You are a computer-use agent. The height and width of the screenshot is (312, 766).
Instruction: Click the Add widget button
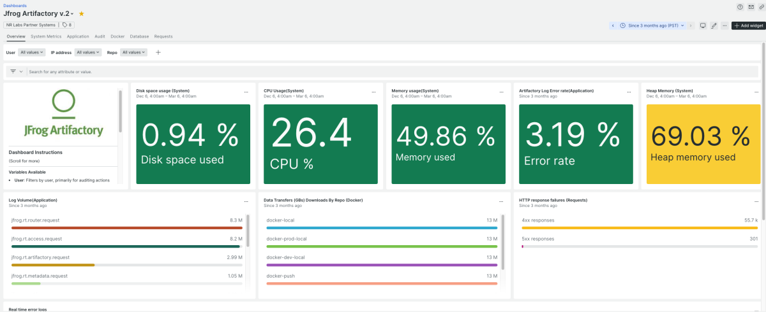tap(748, 25)
